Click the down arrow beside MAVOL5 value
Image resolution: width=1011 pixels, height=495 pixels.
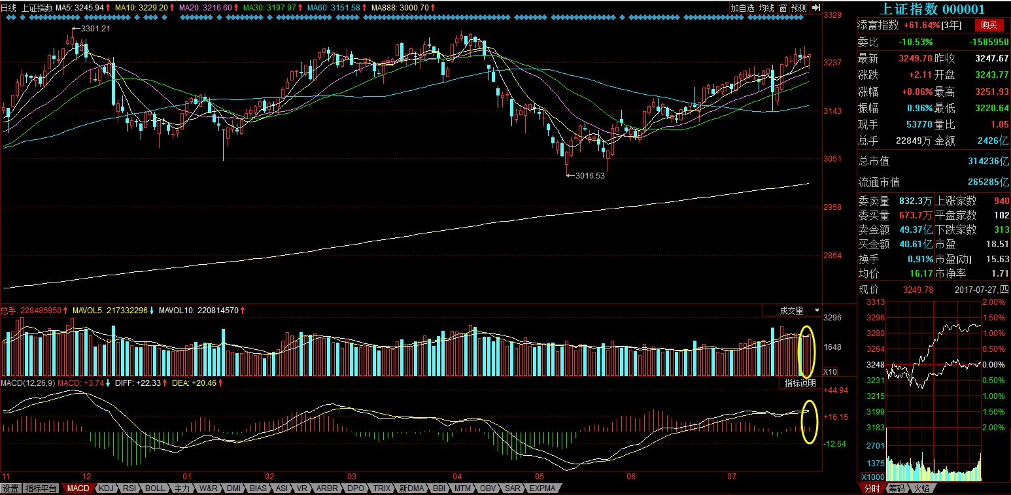click(x=152, y=311)
